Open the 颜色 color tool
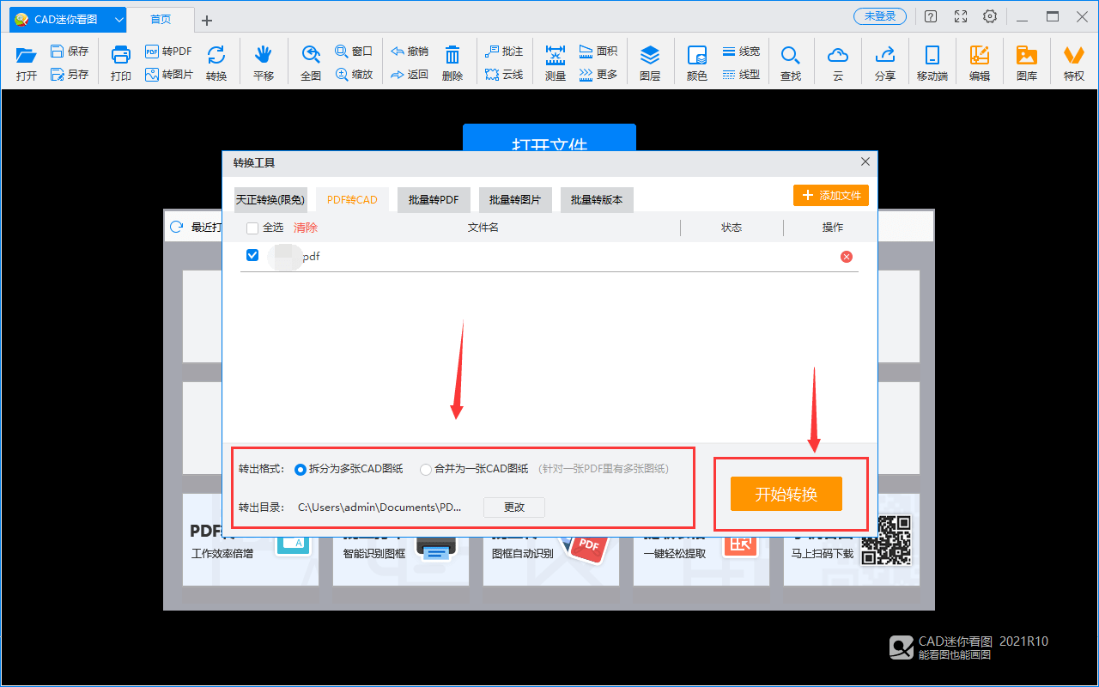The image size is (1099, 687). pyautogui.click(x=697, y=63)
